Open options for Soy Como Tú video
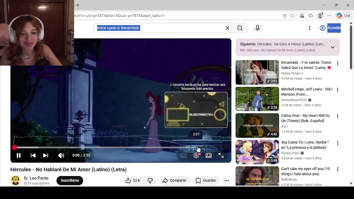The height and width of the screenshot is (199, 354). pyautogui.click(x=337, y=143)
